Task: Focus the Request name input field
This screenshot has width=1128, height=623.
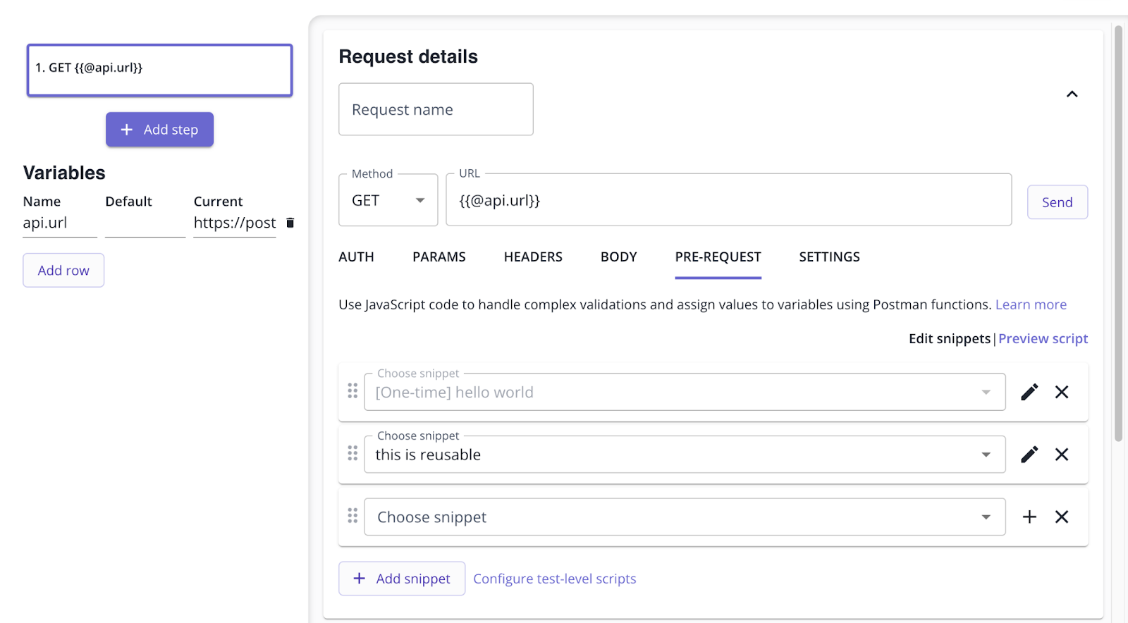Action: coord(436,110)
